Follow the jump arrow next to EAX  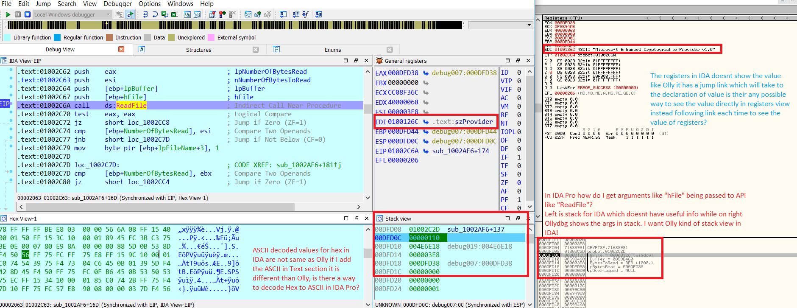(426, 73)
